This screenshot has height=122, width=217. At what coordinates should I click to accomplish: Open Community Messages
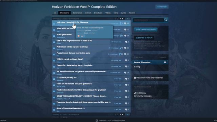pos(142,96)
